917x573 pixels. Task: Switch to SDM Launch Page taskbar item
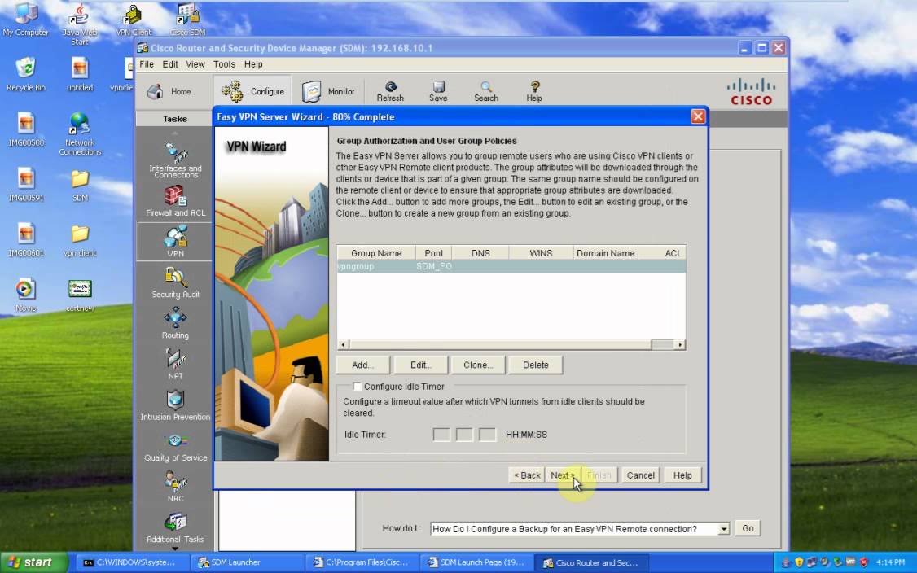tap(478, 562)
